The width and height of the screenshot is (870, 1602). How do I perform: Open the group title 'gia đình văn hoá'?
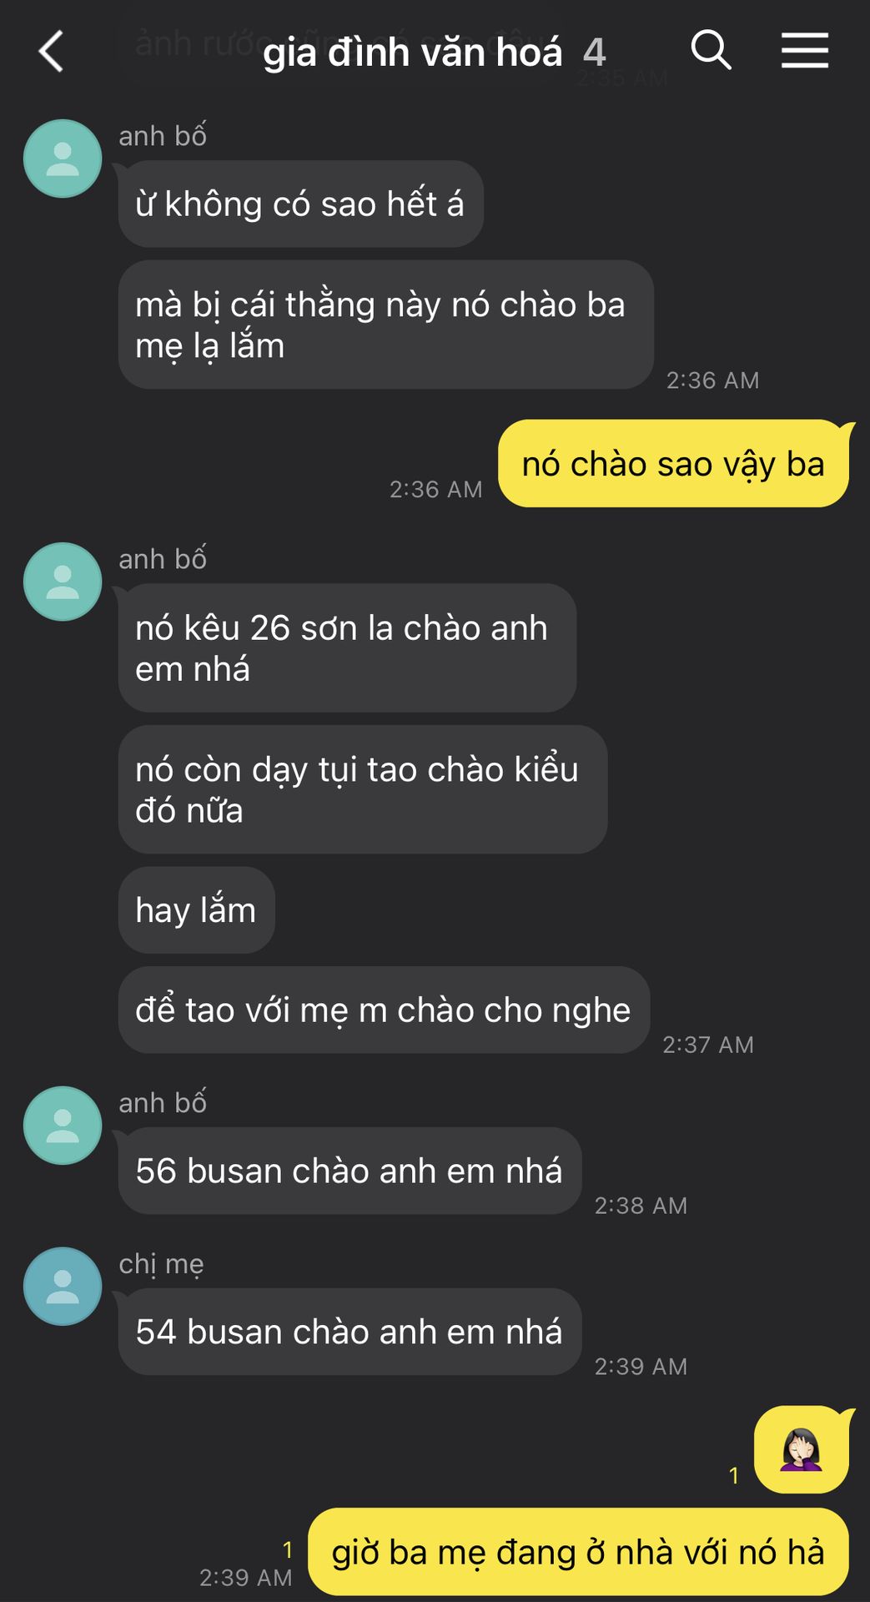tap(413, 53)
